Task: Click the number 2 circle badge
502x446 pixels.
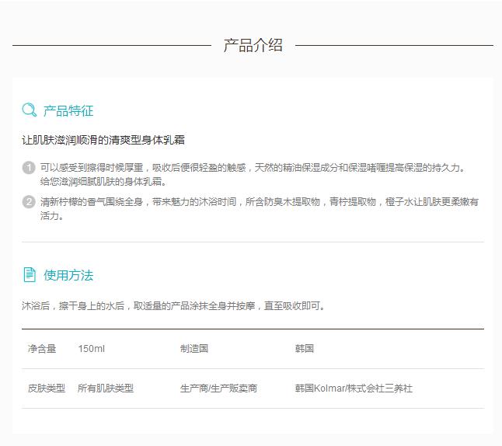Action: [x=29, y=202]
